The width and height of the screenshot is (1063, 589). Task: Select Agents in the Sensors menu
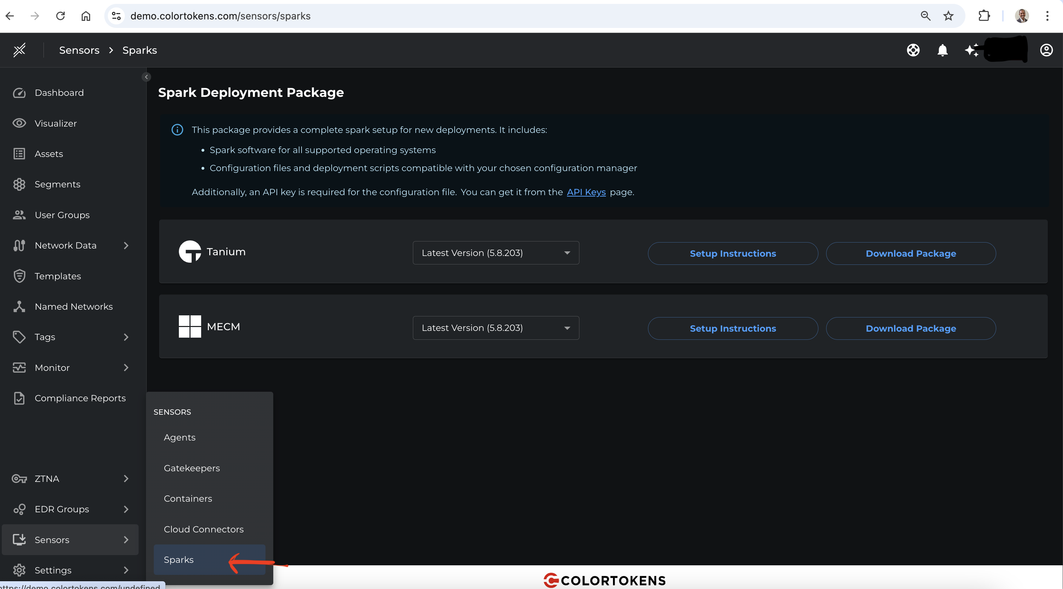point(180,438)
